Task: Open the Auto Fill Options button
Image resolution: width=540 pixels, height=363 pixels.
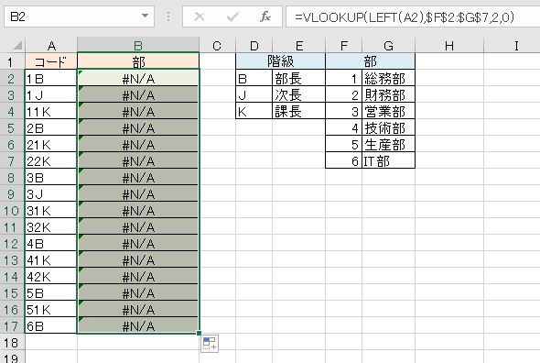Action: [210, 344]
